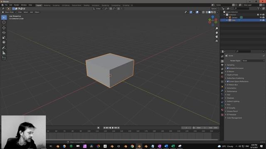This screenshot has width=266, height=149.
Task: Switch to the Modeling workspace tab
Action: click(x=47, y=5)
